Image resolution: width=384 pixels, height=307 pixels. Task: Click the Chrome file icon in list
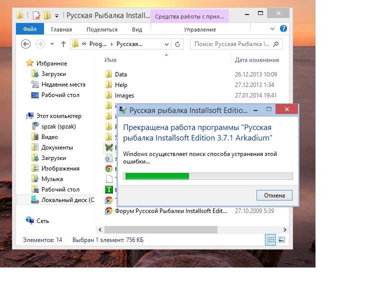point(108,168)
